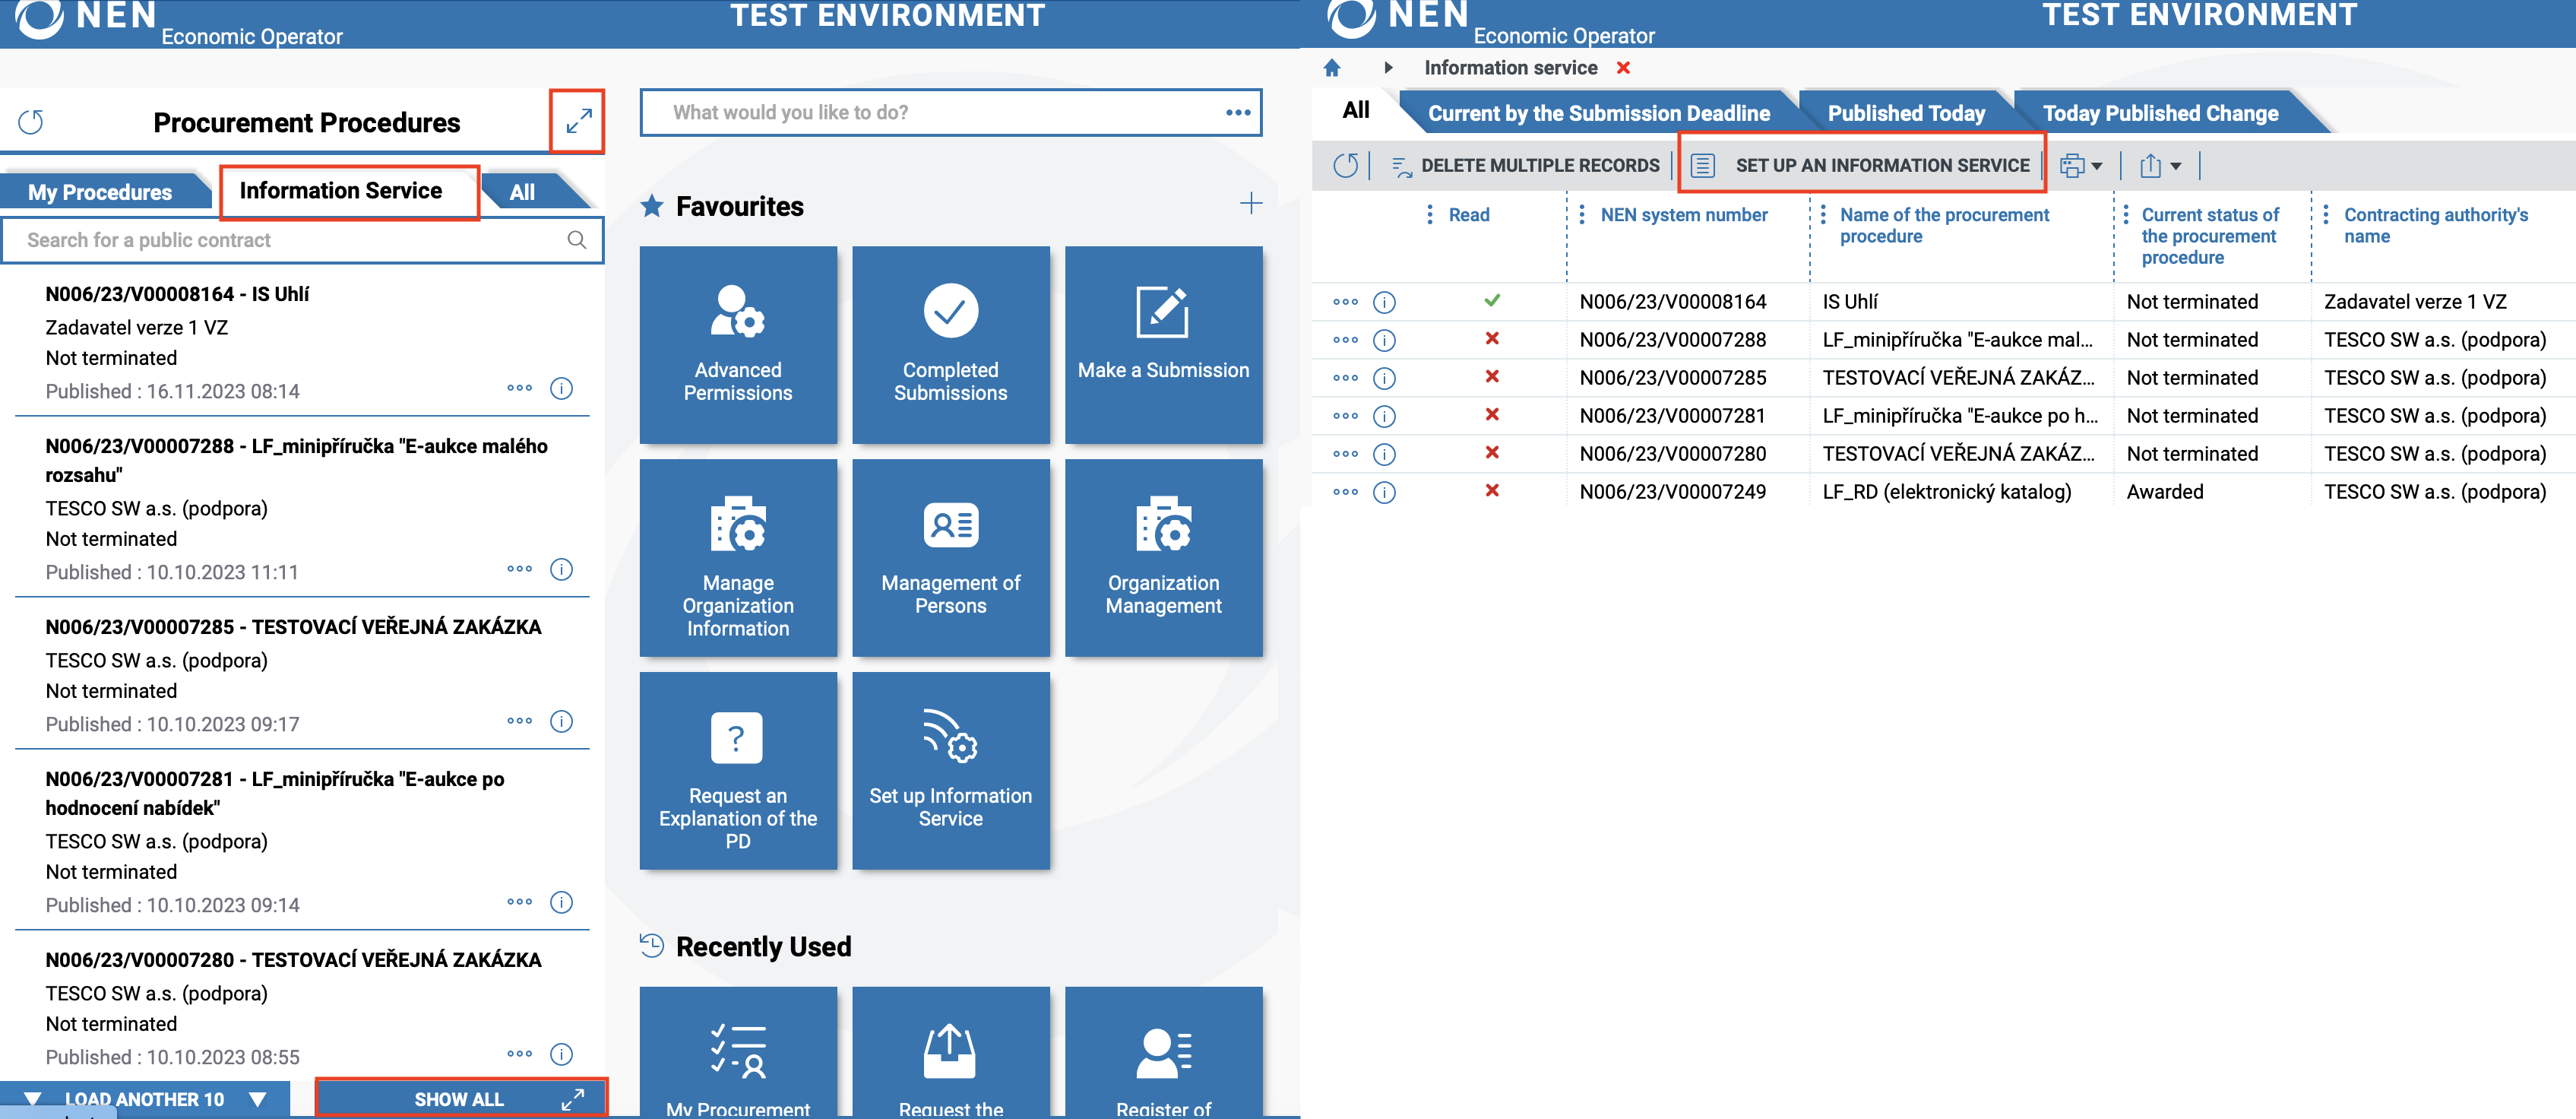Open the Make a Submission tile
The height and width of the screenshot is (1119, 2576).
tap(1163, 344)
